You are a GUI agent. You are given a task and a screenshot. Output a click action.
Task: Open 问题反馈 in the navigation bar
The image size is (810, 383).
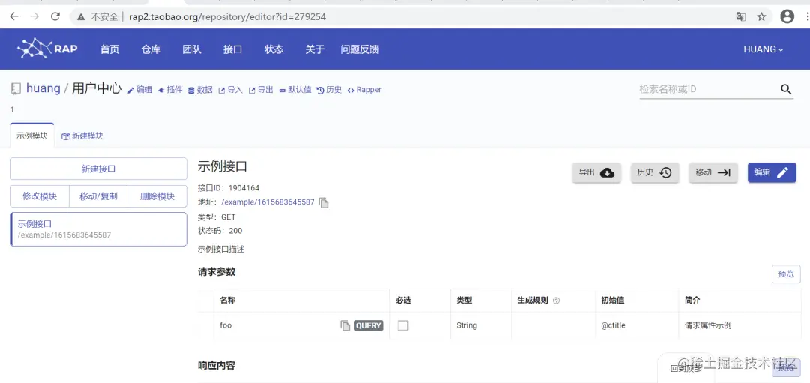(x=359, y=49)
